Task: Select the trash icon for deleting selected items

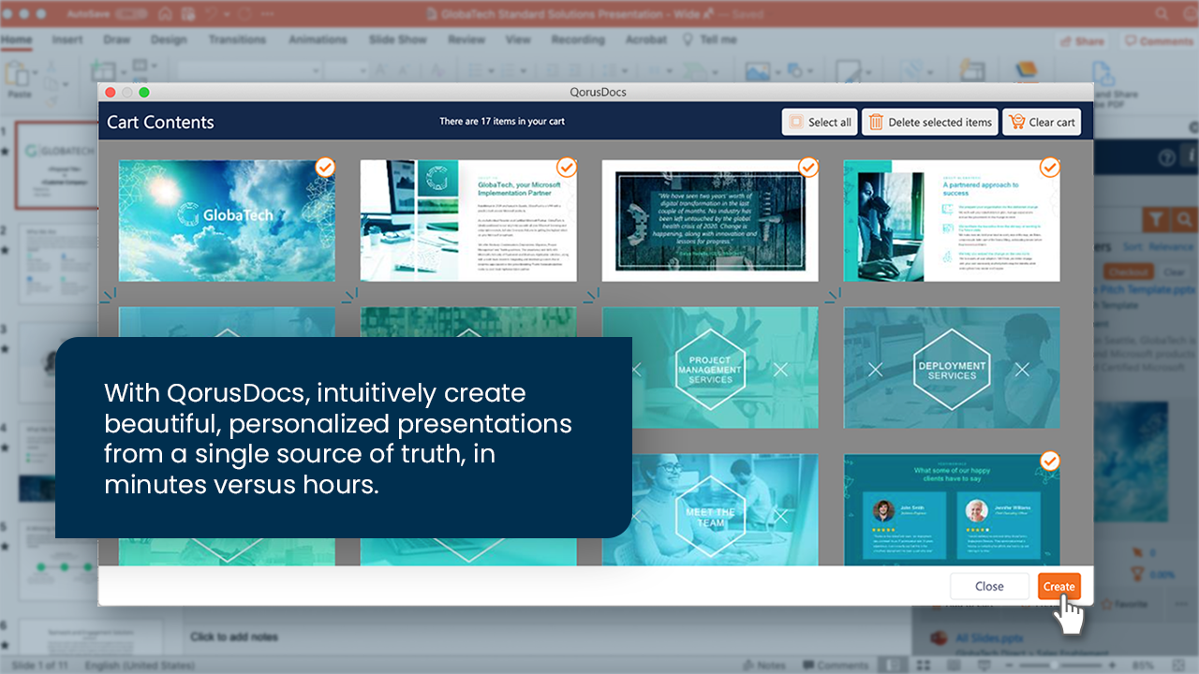Action: (877, 122)
